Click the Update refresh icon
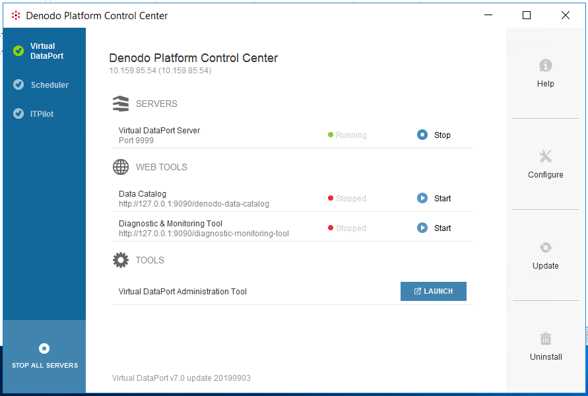588x396 pixels. pos(546,247)
